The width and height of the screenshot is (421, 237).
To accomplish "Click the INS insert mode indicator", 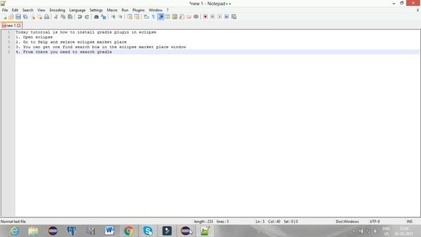I will point(409,221).
